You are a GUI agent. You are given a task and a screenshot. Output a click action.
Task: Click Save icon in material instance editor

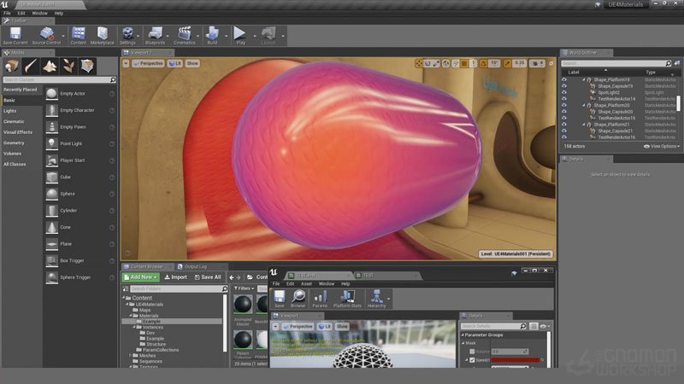(280, 298)
